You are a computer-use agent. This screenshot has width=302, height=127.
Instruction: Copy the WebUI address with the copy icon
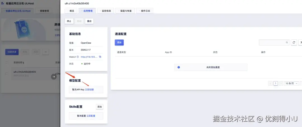[100, 57]
